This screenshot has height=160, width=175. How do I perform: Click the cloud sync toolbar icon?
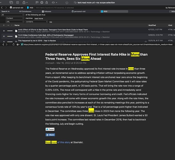[x=67, y=3]
